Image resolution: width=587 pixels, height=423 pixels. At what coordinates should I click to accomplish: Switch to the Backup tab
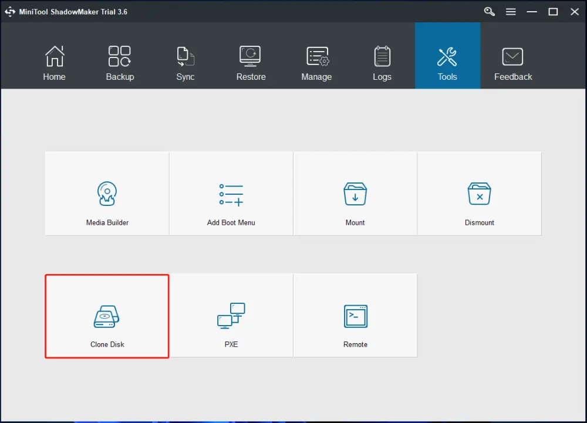pos(120,55)
